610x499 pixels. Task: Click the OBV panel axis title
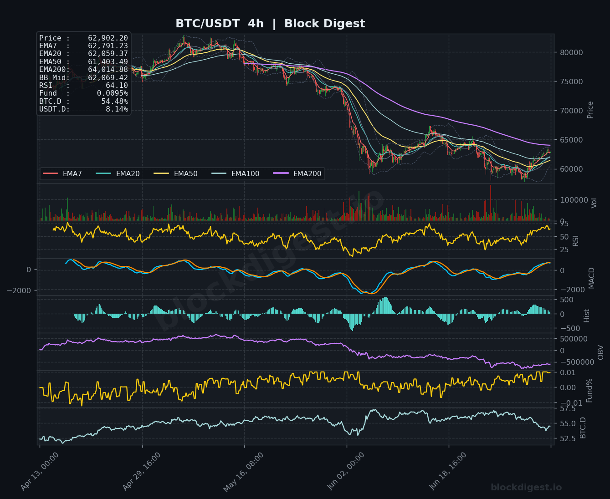(600, 352)
